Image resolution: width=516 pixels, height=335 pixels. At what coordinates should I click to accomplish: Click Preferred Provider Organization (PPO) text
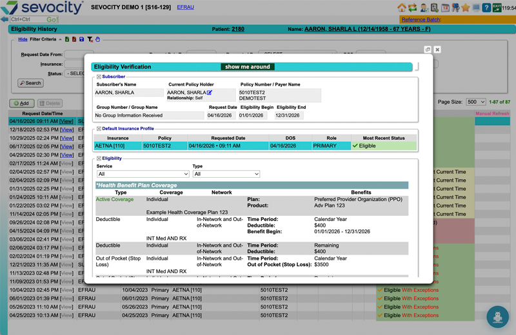tap(358, 199)
